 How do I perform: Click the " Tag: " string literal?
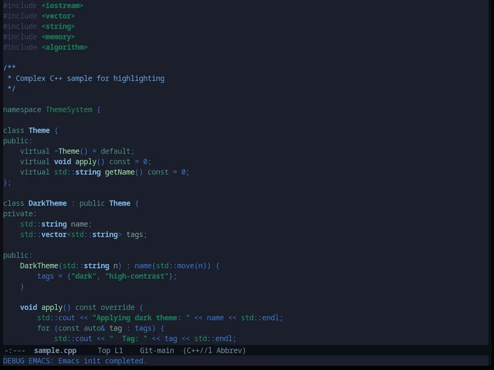pyautogui.click(x=128, y=338)
